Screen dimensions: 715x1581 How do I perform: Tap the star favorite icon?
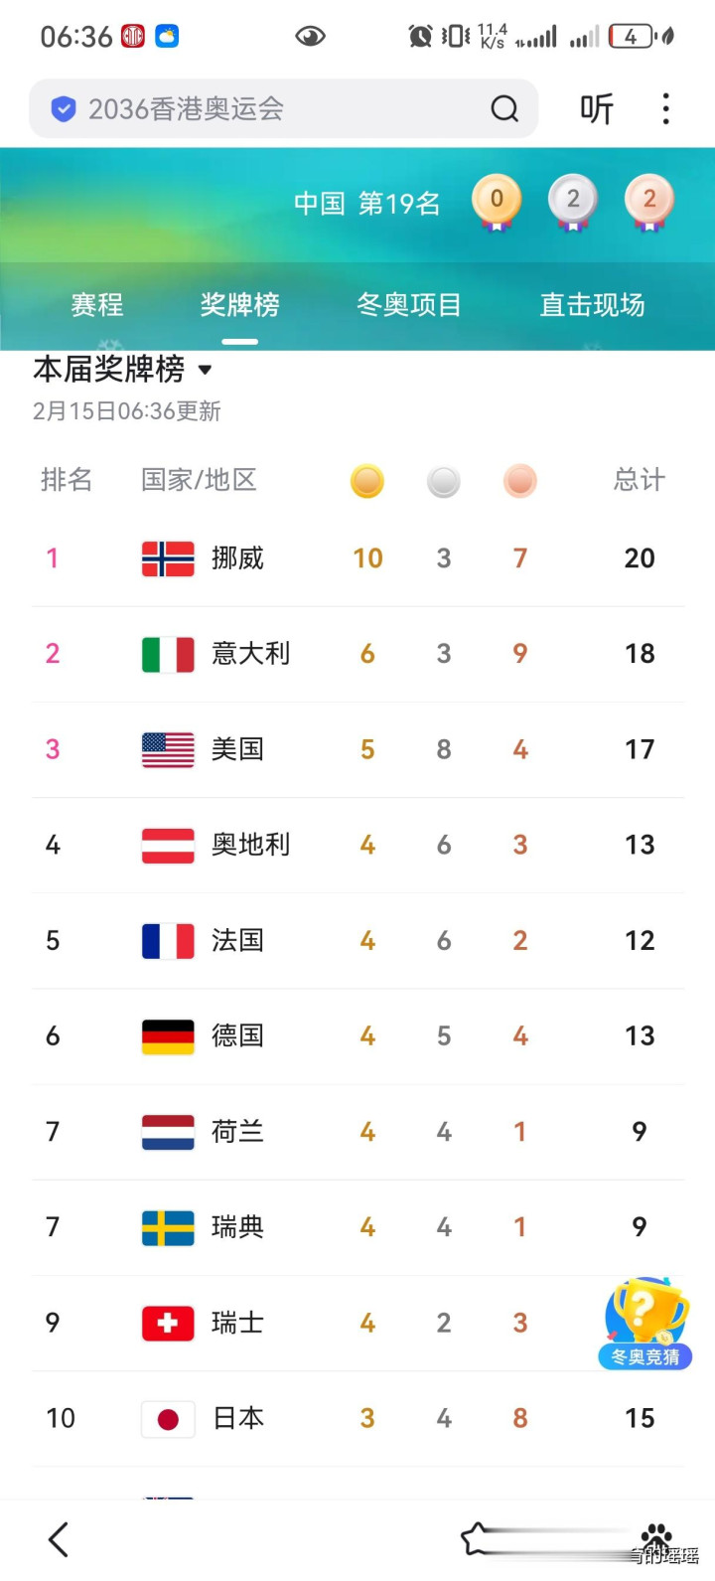478,1538
